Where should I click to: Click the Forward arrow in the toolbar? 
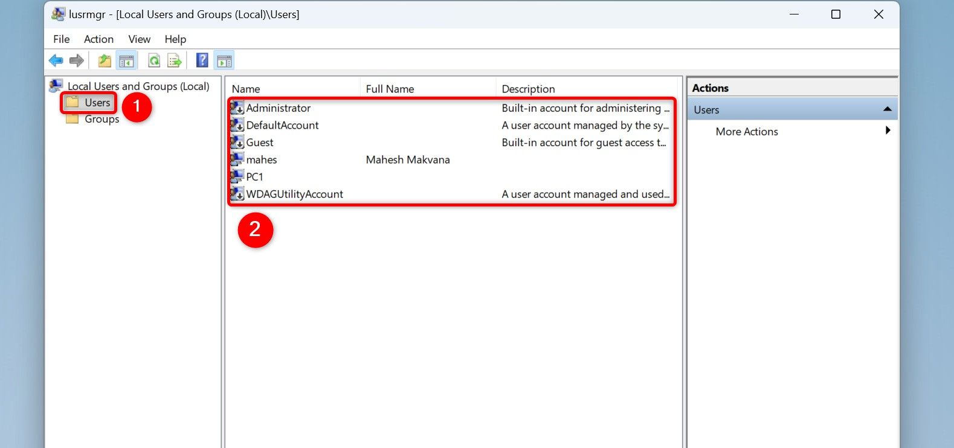tap(77, 60)
